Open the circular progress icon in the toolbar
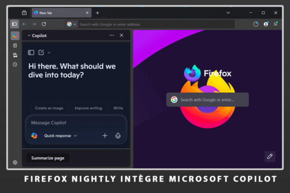 256,24
